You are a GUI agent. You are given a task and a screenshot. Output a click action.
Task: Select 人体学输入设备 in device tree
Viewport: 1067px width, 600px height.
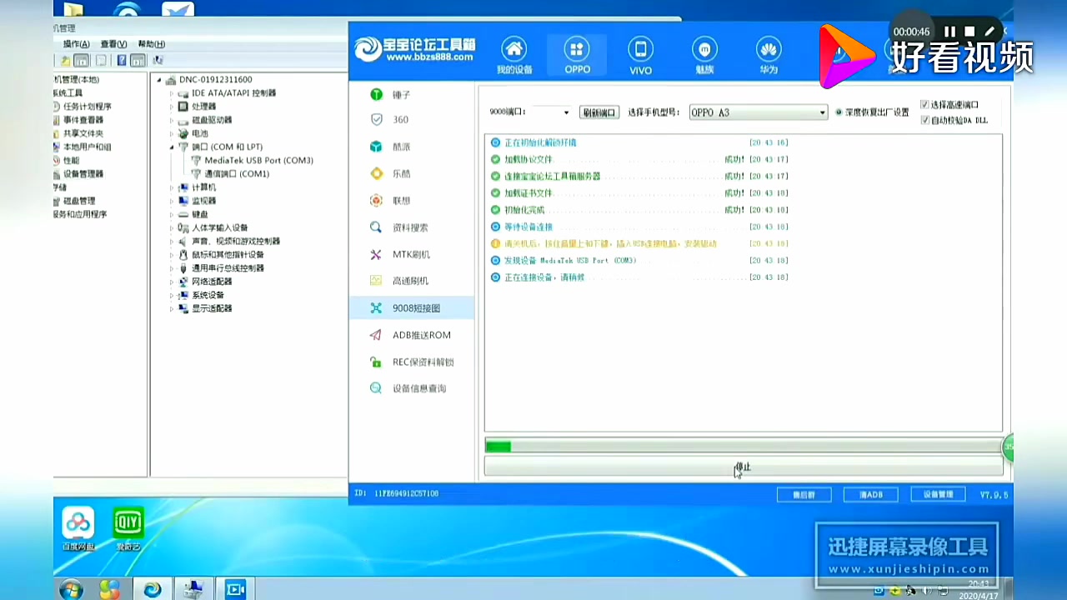tap(213, 227)
